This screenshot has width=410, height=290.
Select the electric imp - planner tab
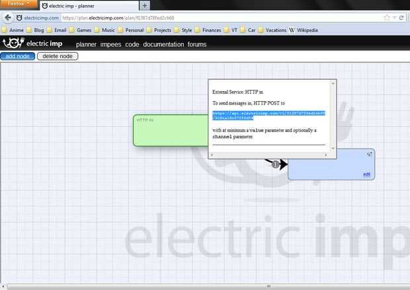[89, 6]
